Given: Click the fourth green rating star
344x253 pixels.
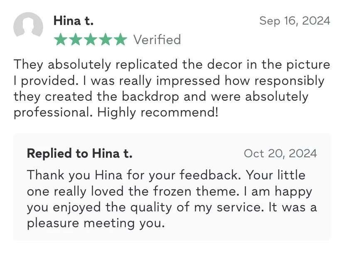Looking at the screenshot, I should pos(106,40).
